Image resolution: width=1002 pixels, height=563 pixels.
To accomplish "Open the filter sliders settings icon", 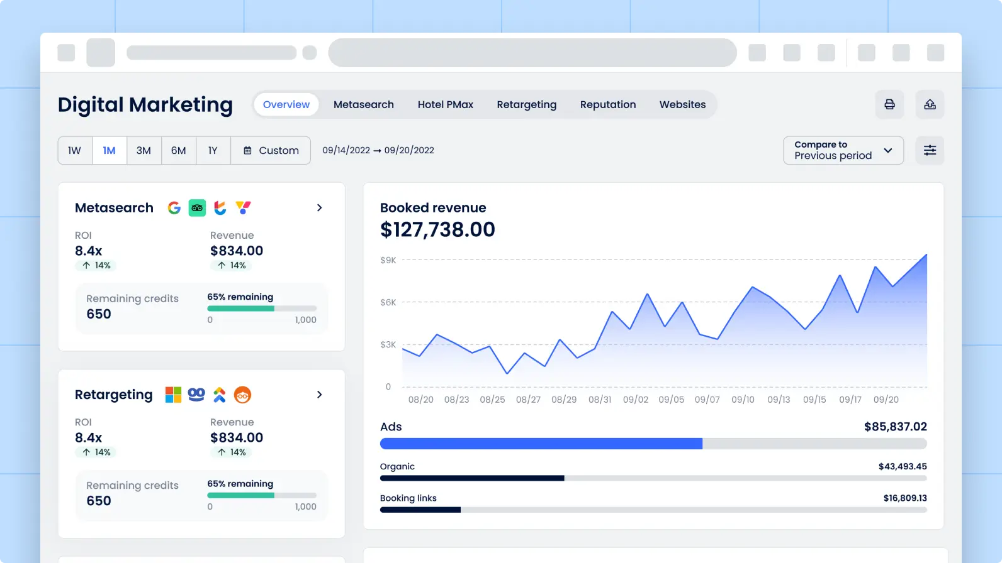I will pyautogui.click(x=930, y=150).
